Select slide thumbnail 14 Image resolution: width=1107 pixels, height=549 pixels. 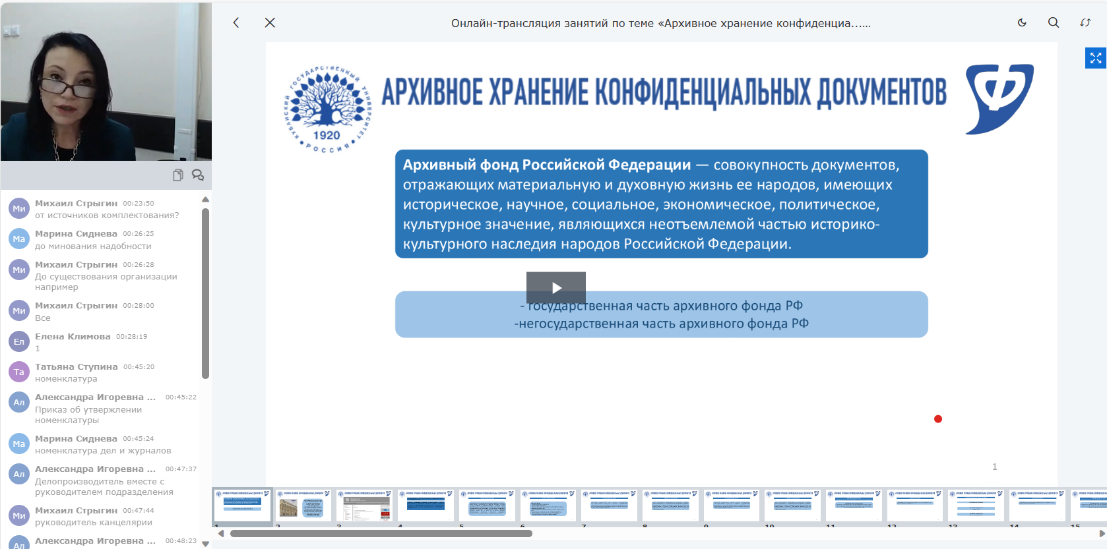[1037, 506]
